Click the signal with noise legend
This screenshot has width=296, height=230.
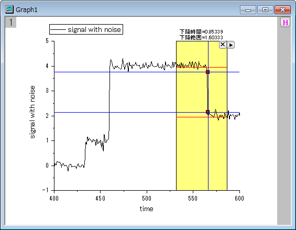pos(86,29)
